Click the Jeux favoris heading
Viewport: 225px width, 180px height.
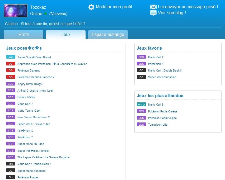(149, 48)
